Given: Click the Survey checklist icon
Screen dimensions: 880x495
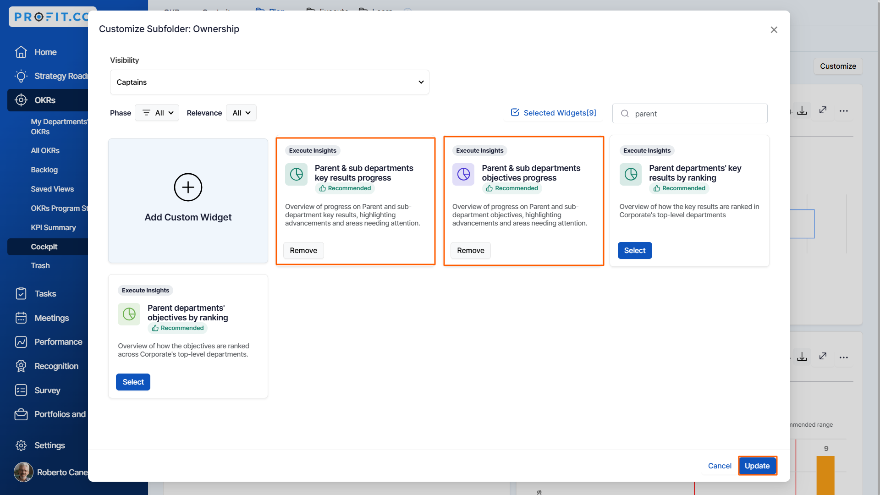Looking at the screenshot, I should point(21,390).
